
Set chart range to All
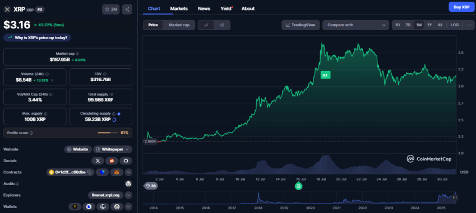tap(440, 25)
